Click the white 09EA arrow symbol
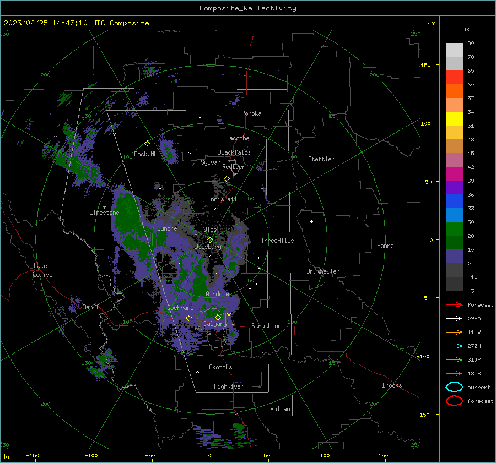 [454, 319]
